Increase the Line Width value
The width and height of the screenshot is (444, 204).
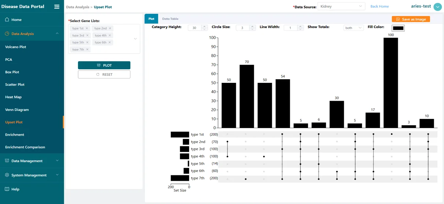[x=300, y=26]
